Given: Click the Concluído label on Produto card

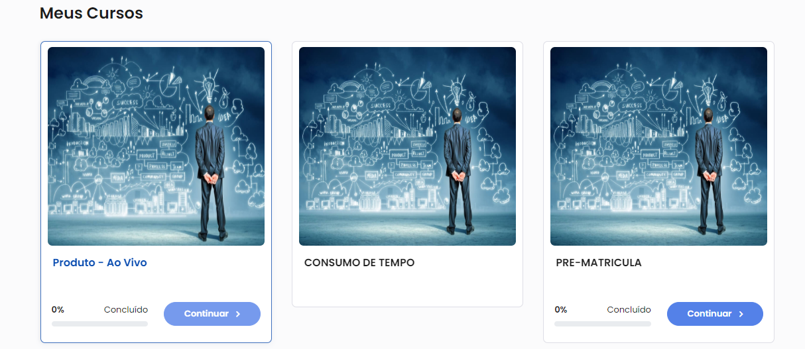Looking at the screenshot, I should [x=126, y=309].
